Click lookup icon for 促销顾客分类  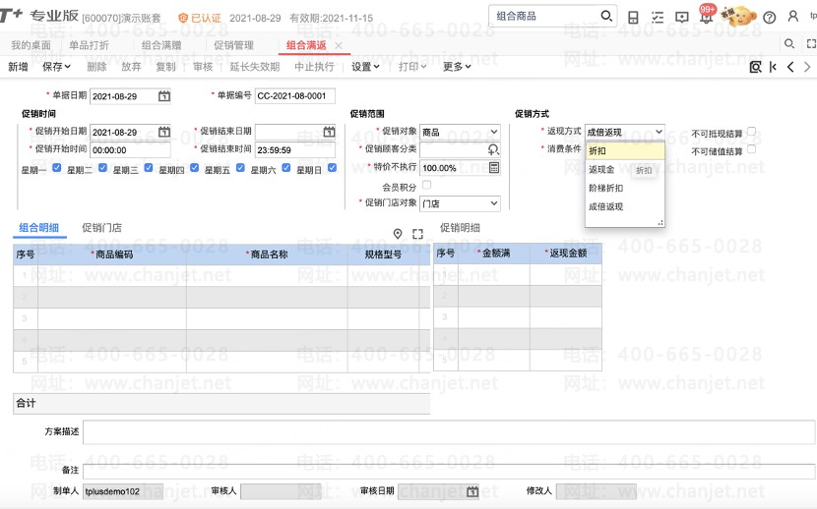pos(493,149)
